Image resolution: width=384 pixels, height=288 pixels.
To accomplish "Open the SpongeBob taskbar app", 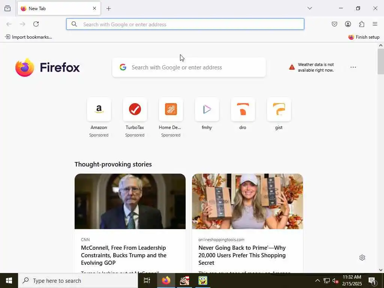I will pyautogui.click(x=203, y=280).
